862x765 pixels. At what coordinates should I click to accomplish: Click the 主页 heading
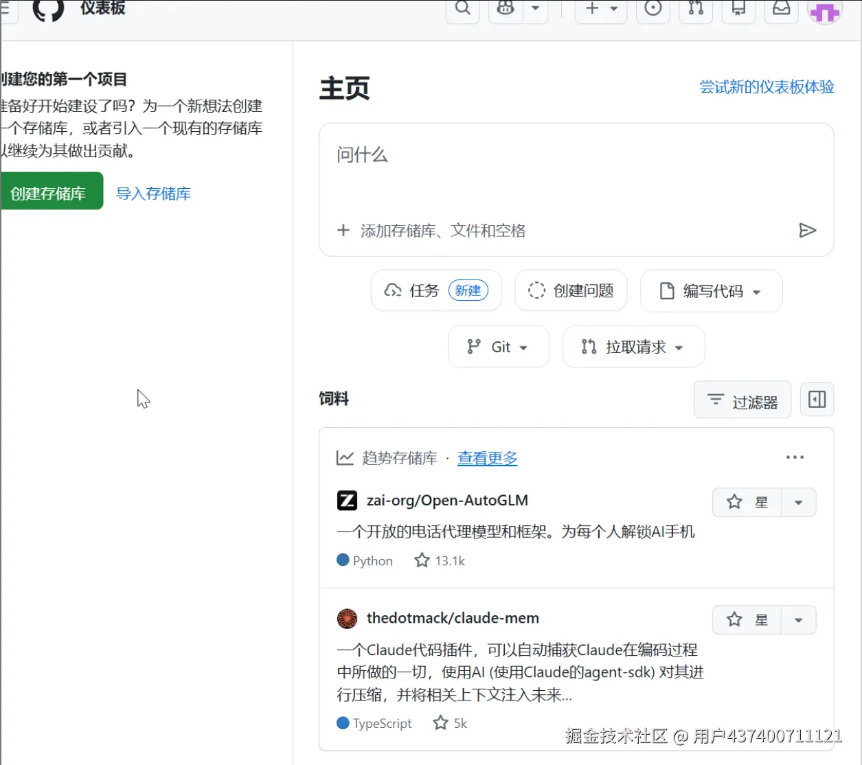[x=345, y=89]
